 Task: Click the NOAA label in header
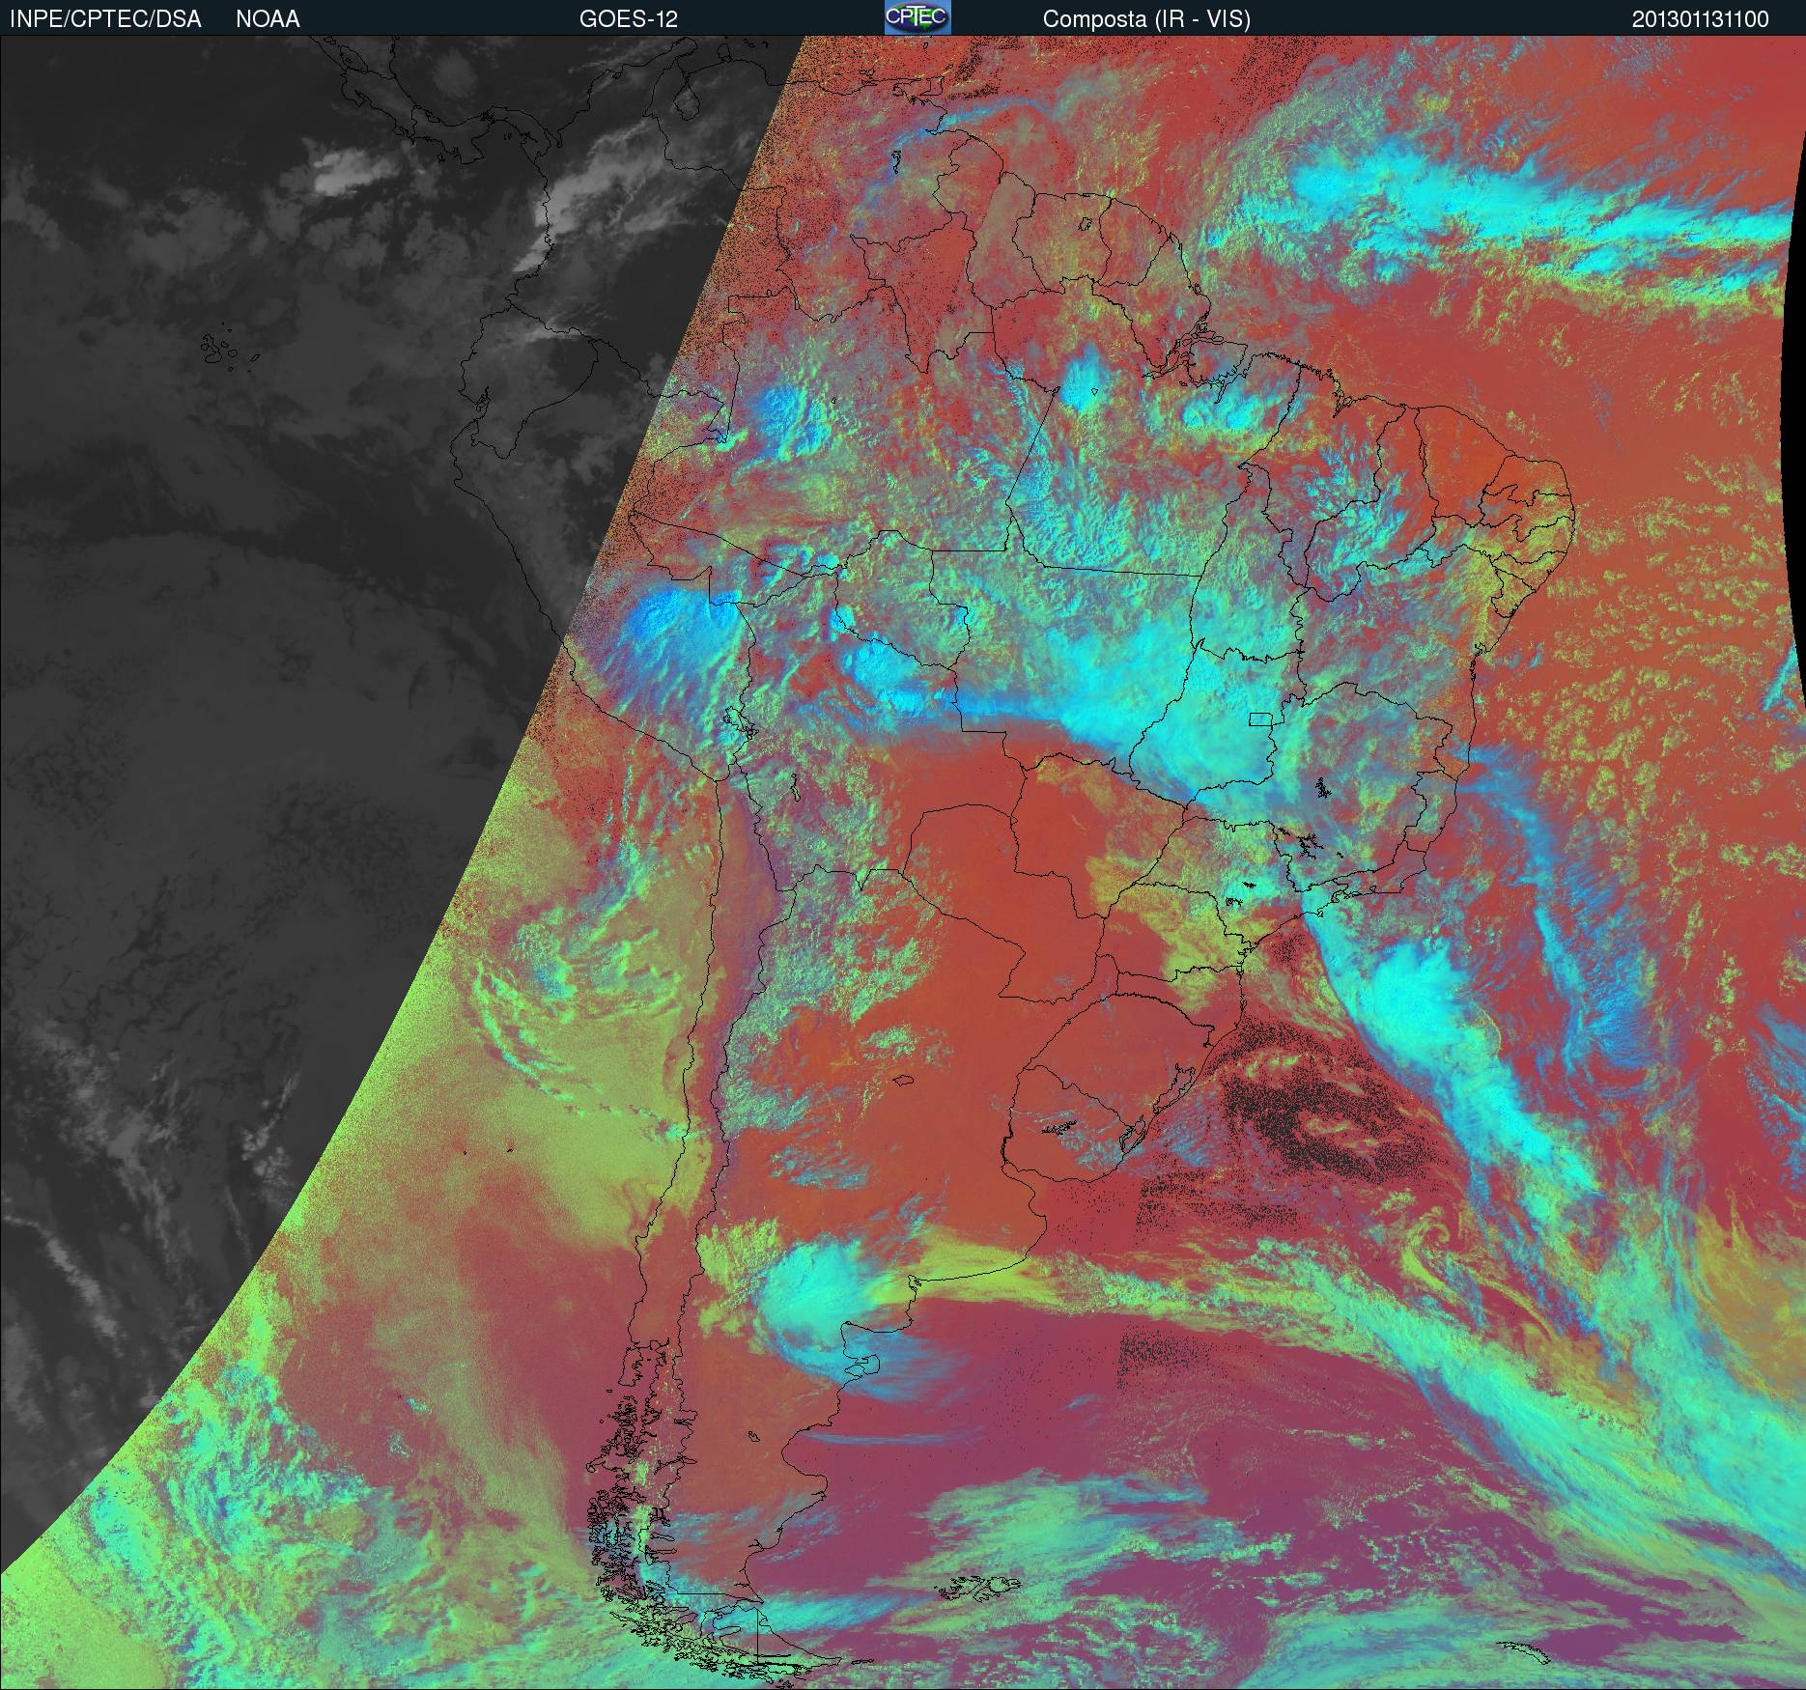pyautogui.click(x=268, y=19)
